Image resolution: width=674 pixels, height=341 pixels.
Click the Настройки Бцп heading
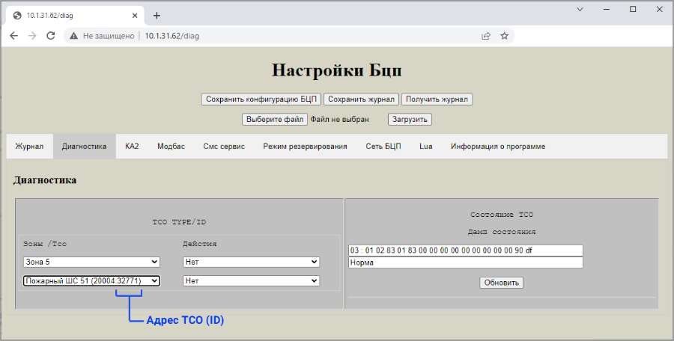click(x=337, y=70)
